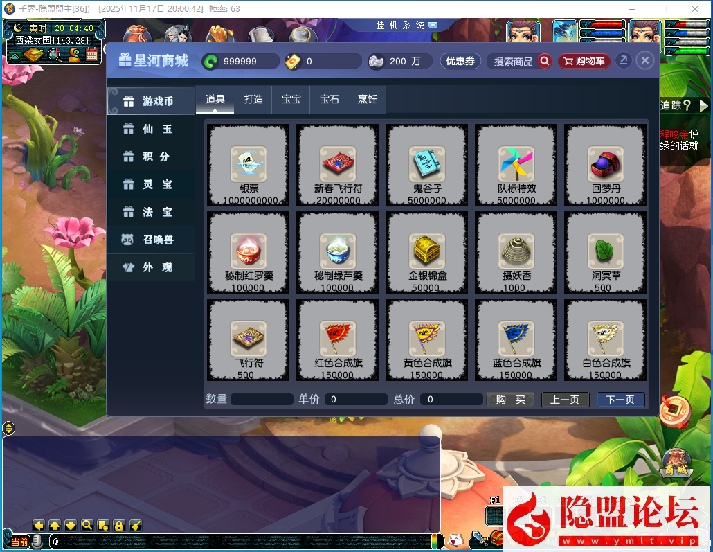Switch to the 宝石 tab
This screenshot has height=552, width=713.
(329, 99)
